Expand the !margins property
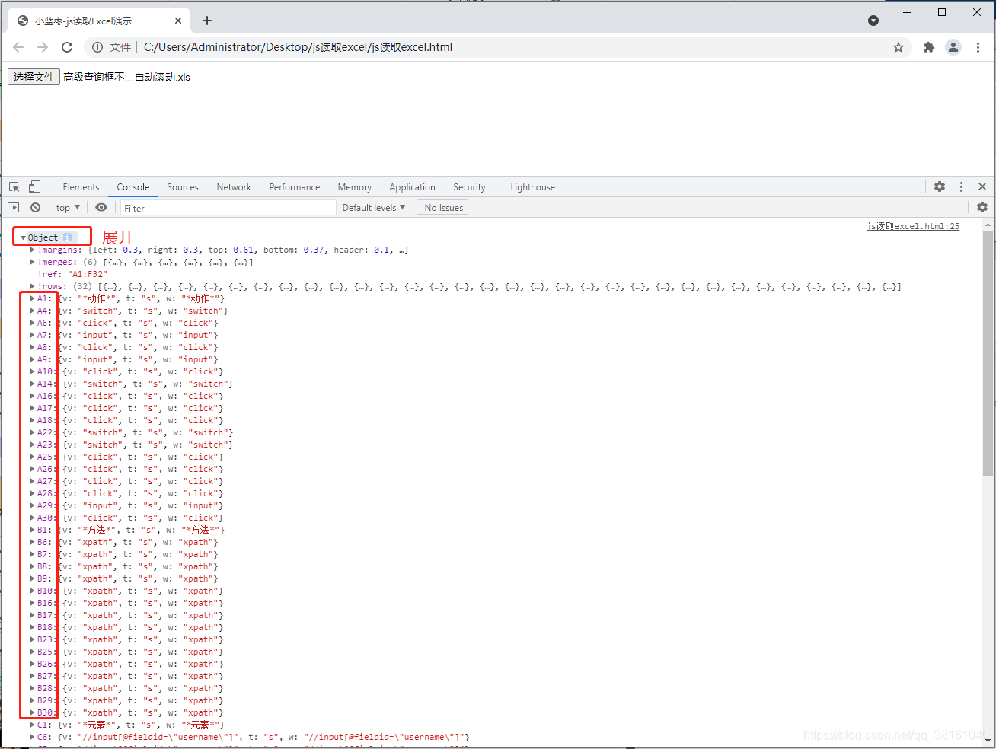Viewport: 996px width, 749px height. [33, 250]
